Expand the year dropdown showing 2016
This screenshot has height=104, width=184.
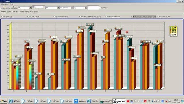click(44, 7)
